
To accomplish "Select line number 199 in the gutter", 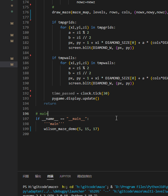I will (26, 129).
